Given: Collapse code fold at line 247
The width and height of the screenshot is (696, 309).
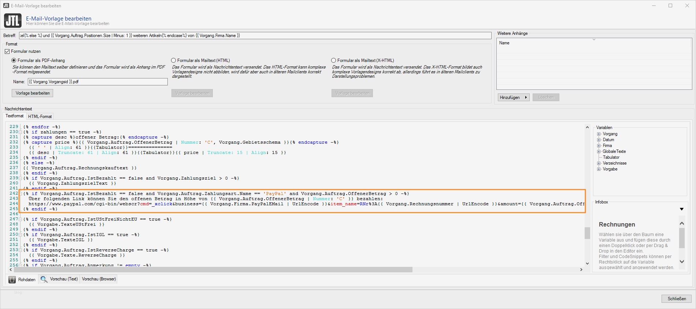Looking at the screenshot, I should tap(21, 219).
